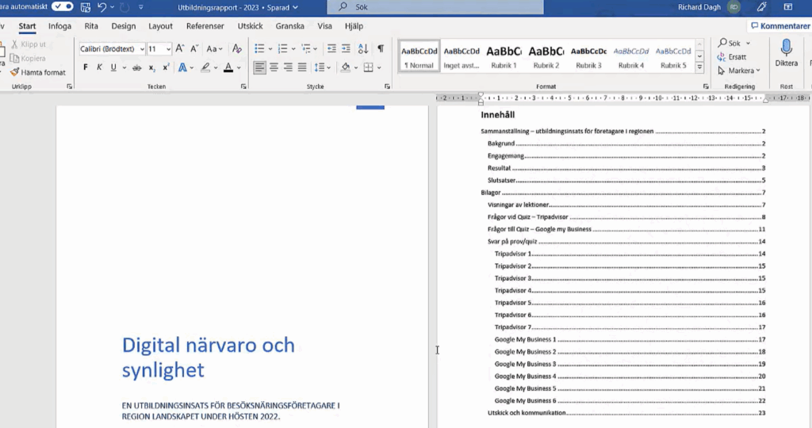Screen dimensions: 812x428
Task: Apply the Rubrik 3 style
Action: pos(588,56)
